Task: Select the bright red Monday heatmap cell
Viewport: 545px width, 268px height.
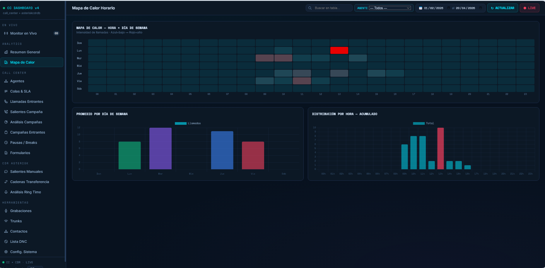Action: tap(339, 50)
